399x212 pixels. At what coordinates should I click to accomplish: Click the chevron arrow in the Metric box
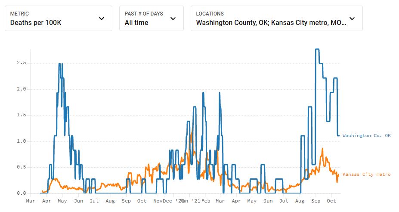pos(102,19)
